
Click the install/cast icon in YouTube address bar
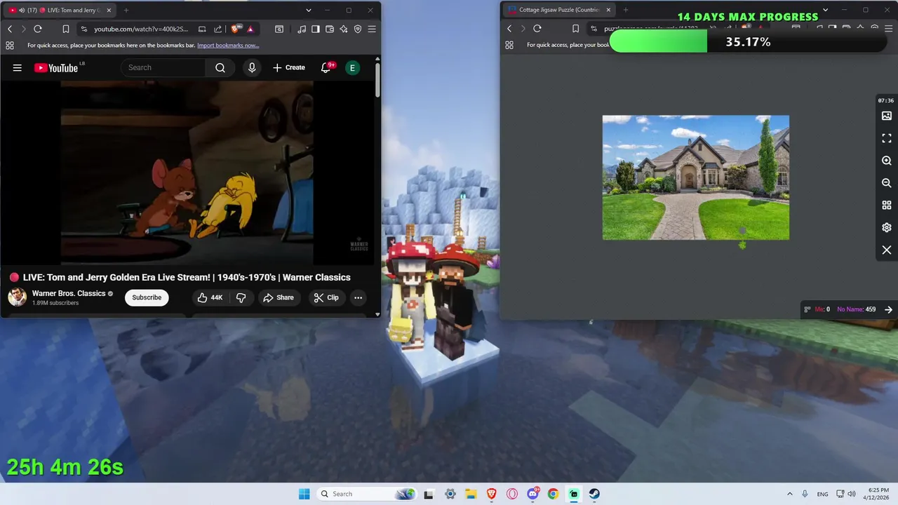click(202, 29)
